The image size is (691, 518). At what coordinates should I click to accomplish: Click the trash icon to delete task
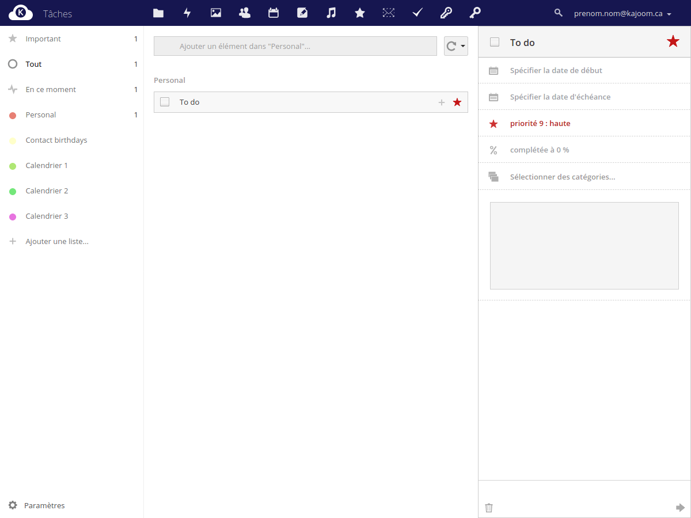point(489,508)
